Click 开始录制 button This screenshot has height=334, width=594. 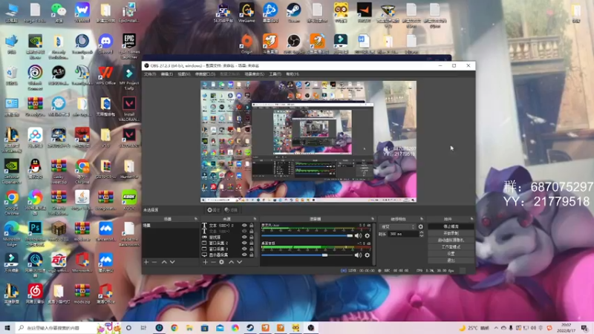click(x=451, y=233)
